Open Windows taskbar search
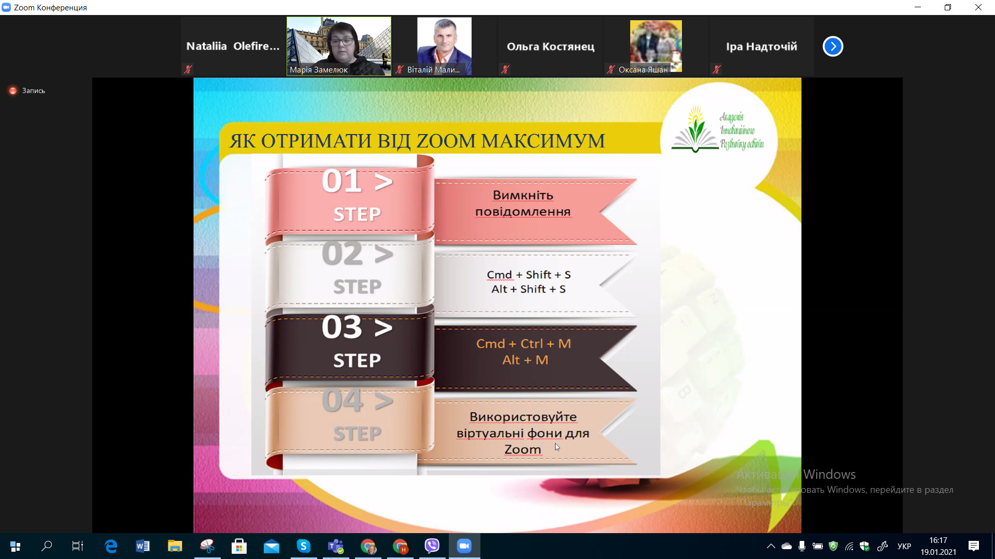 point(47,546)
